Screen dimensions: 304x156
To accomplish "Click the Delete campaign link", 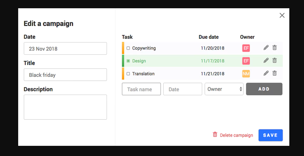I will 236,135.
